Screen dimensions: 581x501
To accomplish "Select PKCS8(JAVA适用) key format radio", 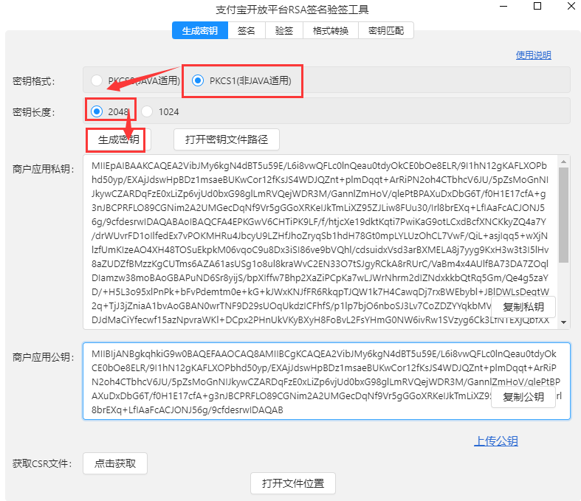I will point(97,80).
